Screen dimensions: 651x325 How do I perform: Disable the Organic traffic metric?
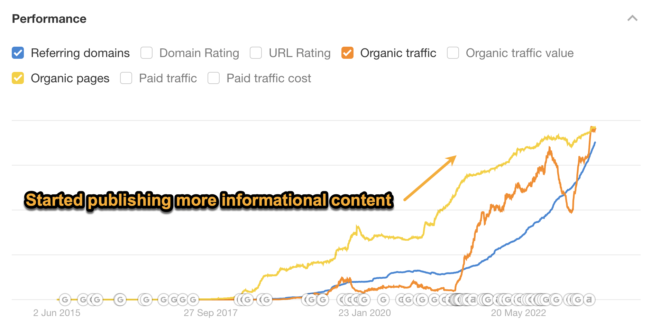point(347,53)
